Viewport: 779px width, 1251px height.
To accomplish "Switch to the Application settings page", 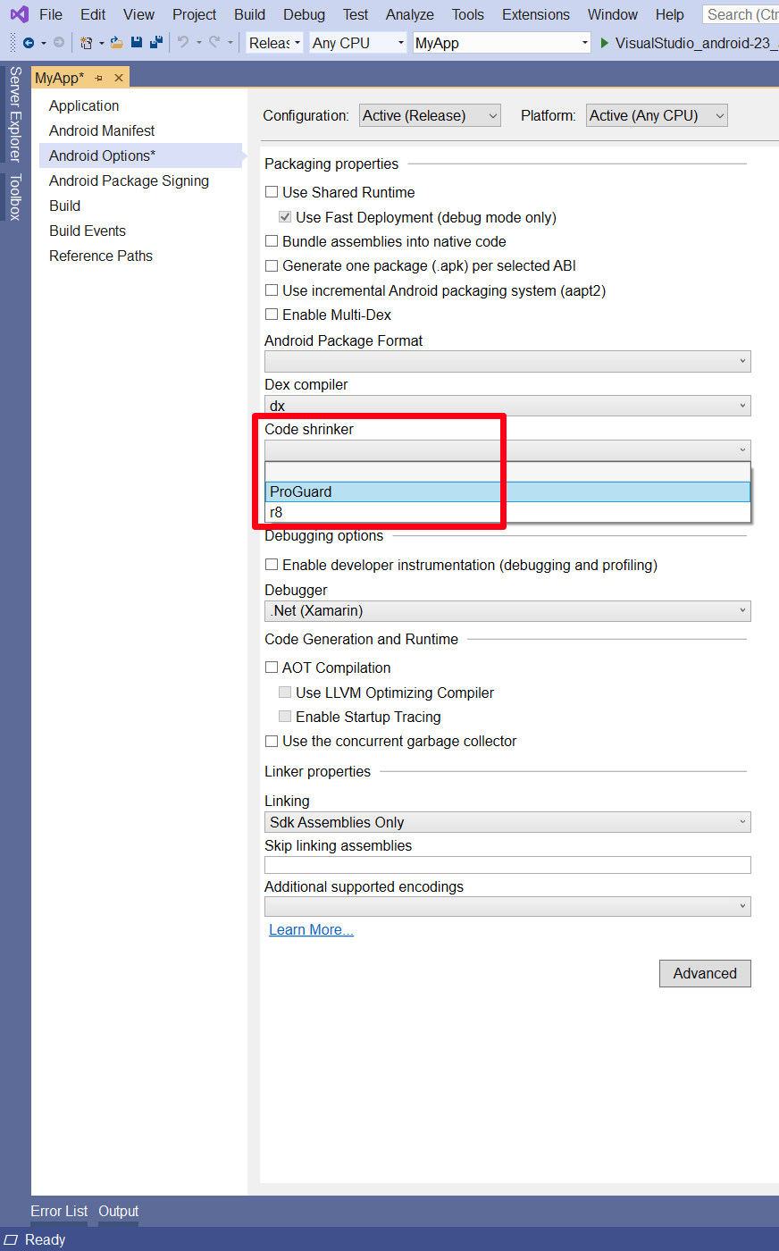I will (x=84, y=105).
